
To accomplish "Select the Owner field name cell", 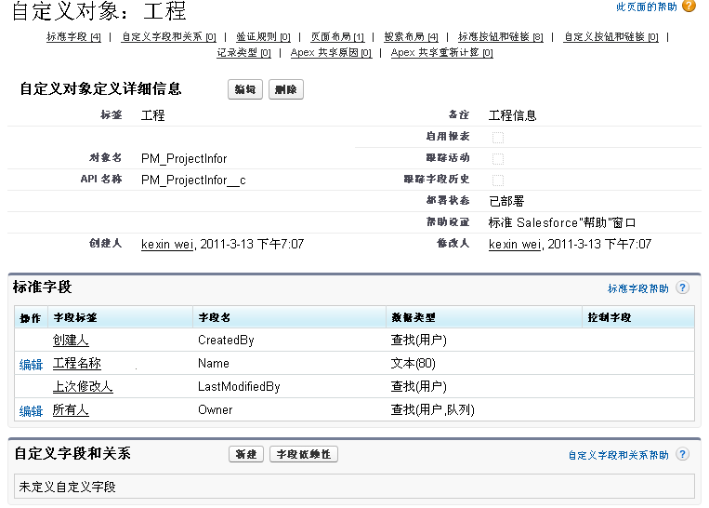I will (x=216, y=409).
